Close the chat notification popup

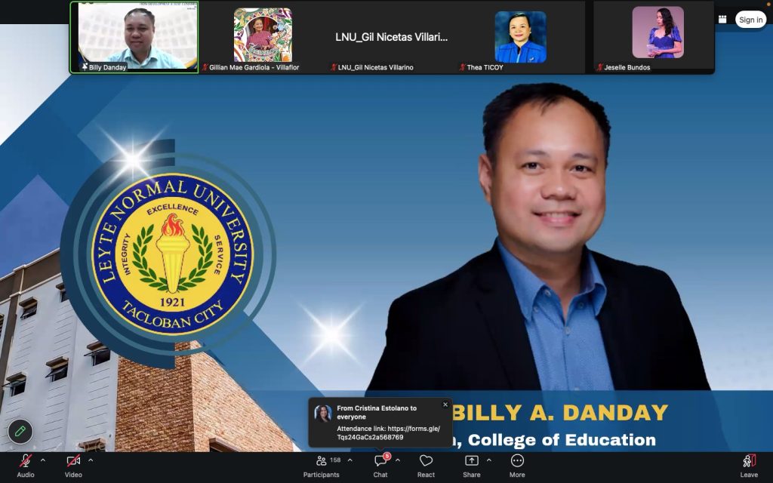(x=445, y=405)
